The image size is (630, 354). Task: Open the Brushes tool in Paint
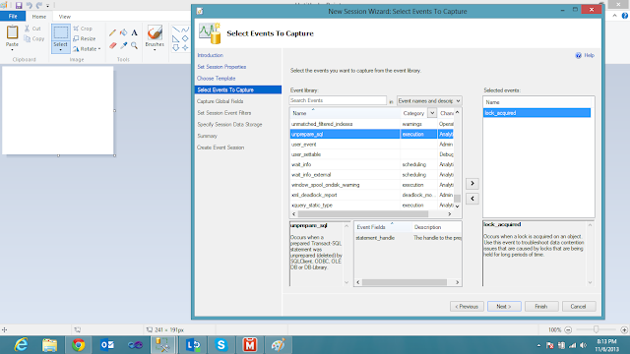click(x=155, y=37)
